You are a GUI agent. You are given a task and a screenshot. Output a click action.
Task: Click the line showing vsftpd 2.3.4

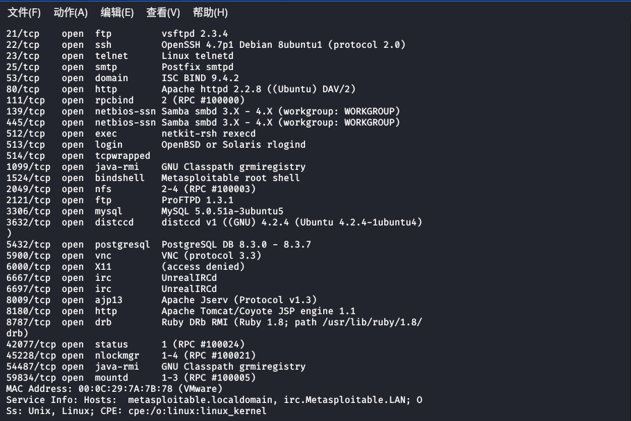coord(139,33)
